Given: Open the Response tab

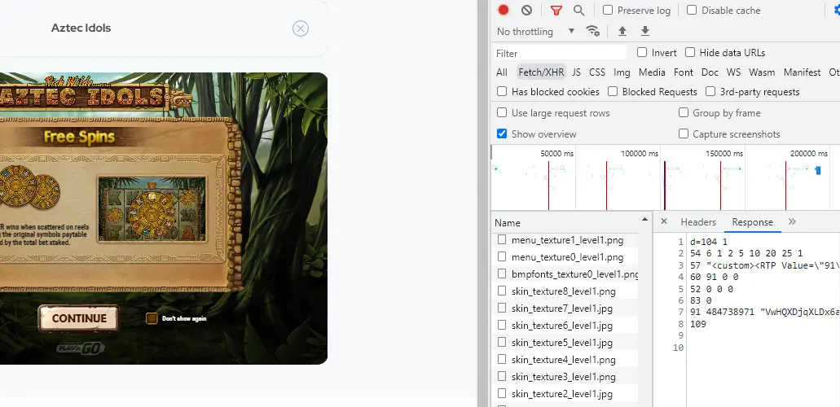Looking at the screenshot, I should [x=752, y=221].
